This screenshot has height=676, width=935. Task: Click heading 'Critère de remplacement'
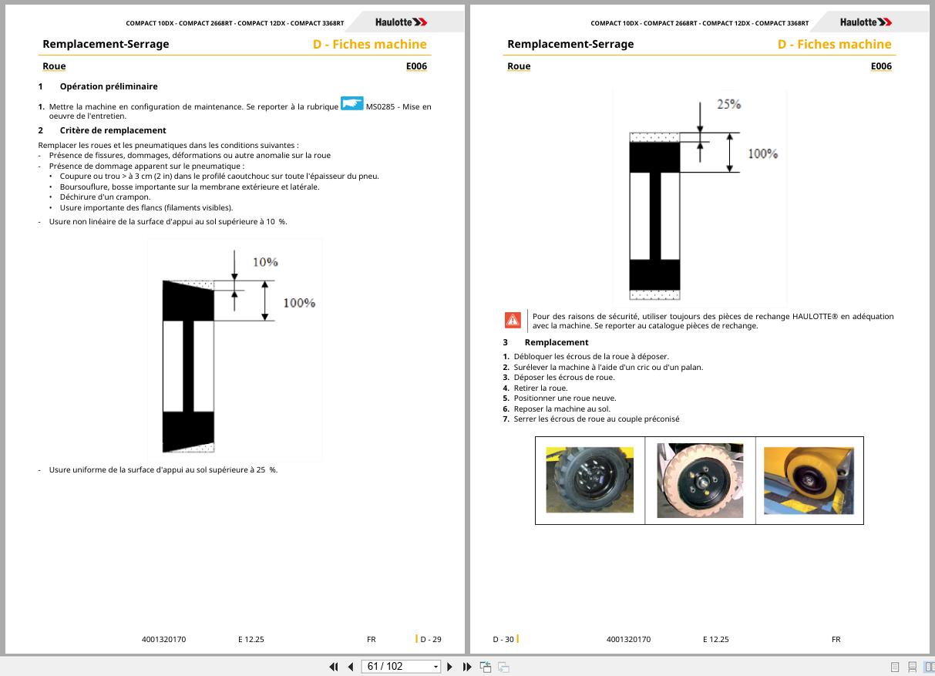[x=113, y=130]
